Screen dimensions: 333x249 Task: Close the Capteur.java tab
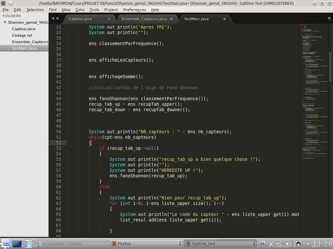(x=109, y=19)
